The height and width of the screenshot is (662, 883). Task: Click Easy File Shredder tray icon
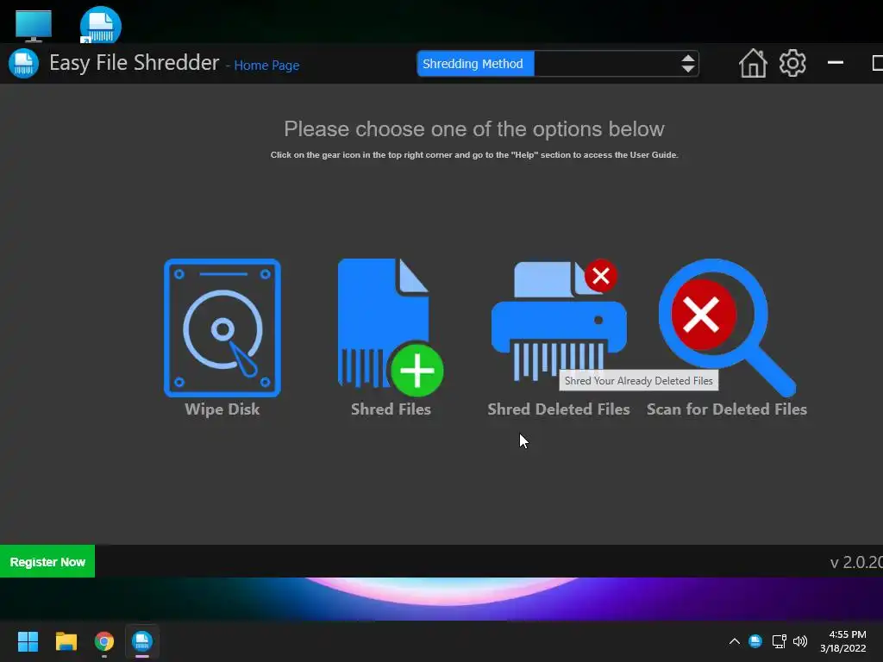pos(755,641)
